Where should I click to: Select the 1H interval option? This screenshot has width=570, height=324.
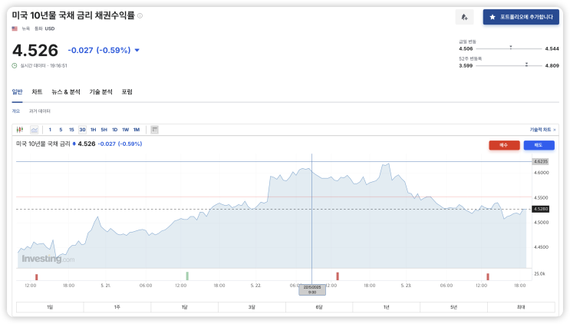[x=93, y=130]
